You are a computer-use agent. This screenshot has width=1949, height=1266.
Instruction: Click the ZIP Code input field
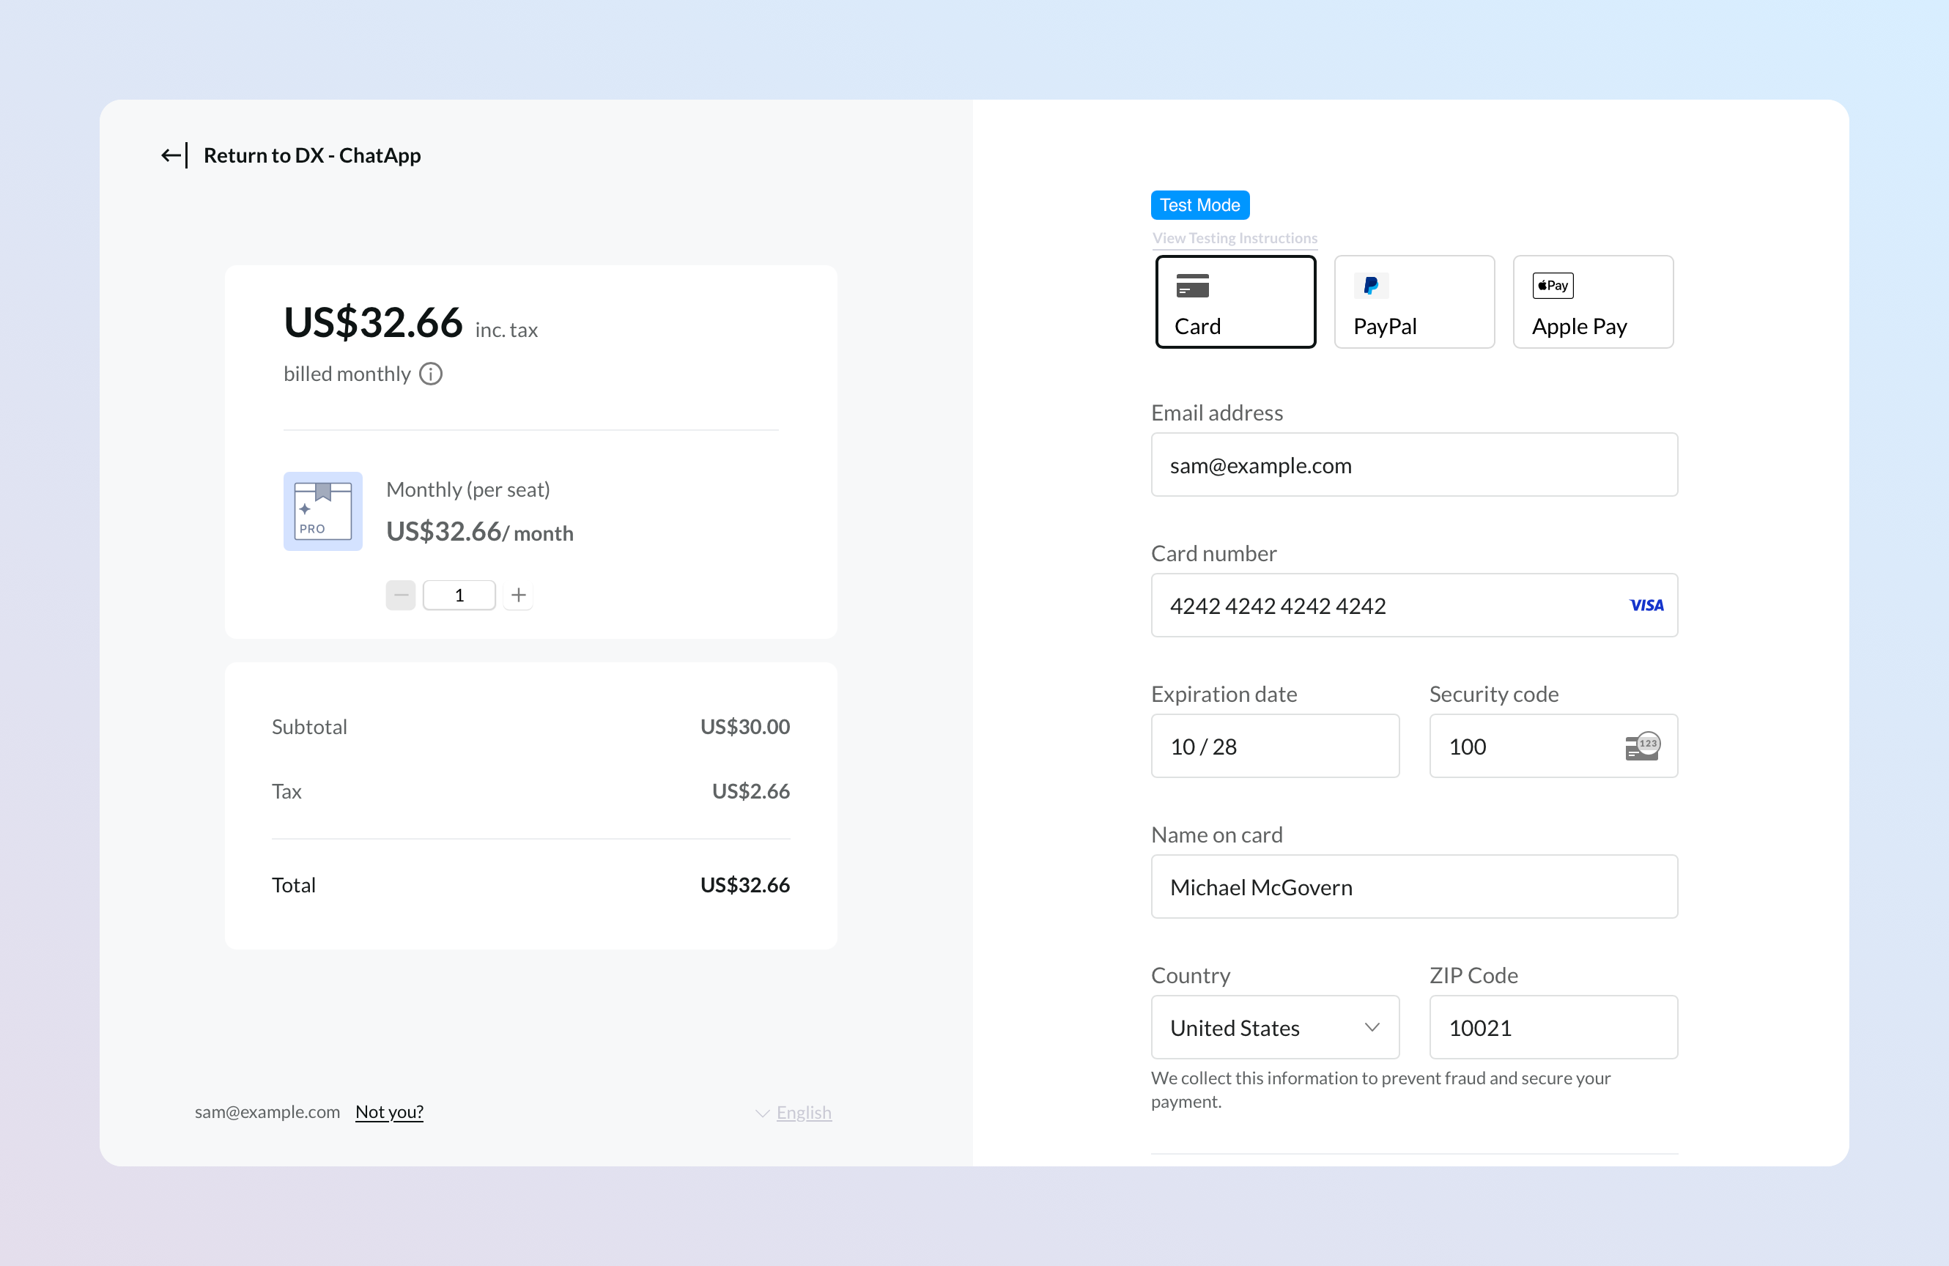click(1553, 1027)
